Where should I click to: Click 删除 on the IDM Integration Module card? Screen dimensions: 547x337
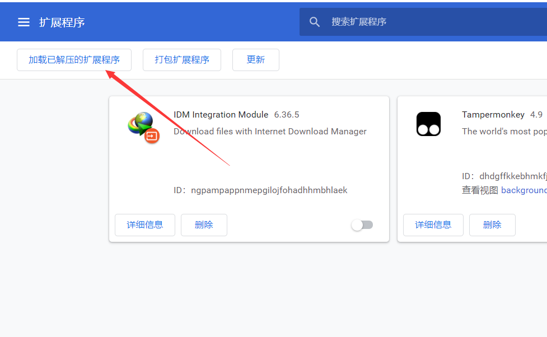pos(204,225)
